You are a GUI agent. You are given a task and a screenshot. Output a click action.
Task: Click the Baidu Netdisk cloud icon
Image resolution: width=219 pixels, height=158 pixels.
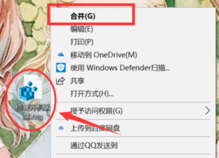click(61, 128)
